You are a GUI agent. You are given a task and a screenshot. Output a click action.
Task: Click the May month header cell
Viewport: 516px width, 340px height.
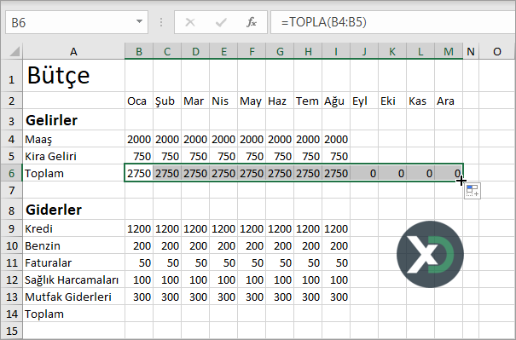point(252,101)
